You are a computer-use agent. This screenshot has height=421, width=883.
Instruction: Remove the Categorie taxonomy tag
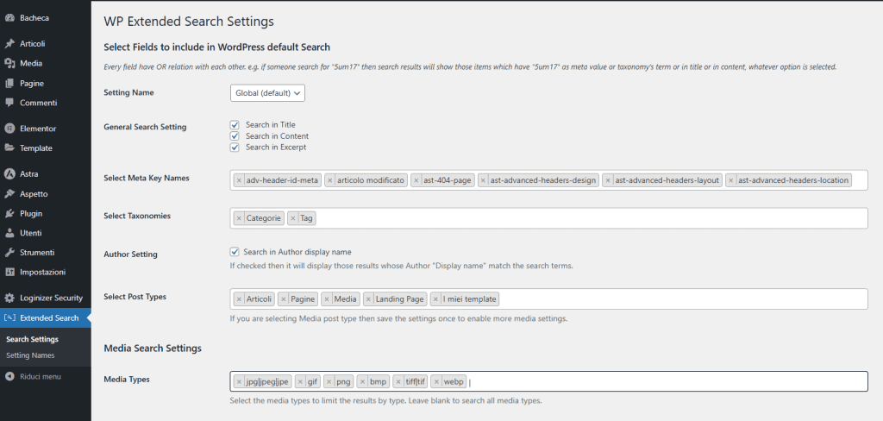click(239, 218)
